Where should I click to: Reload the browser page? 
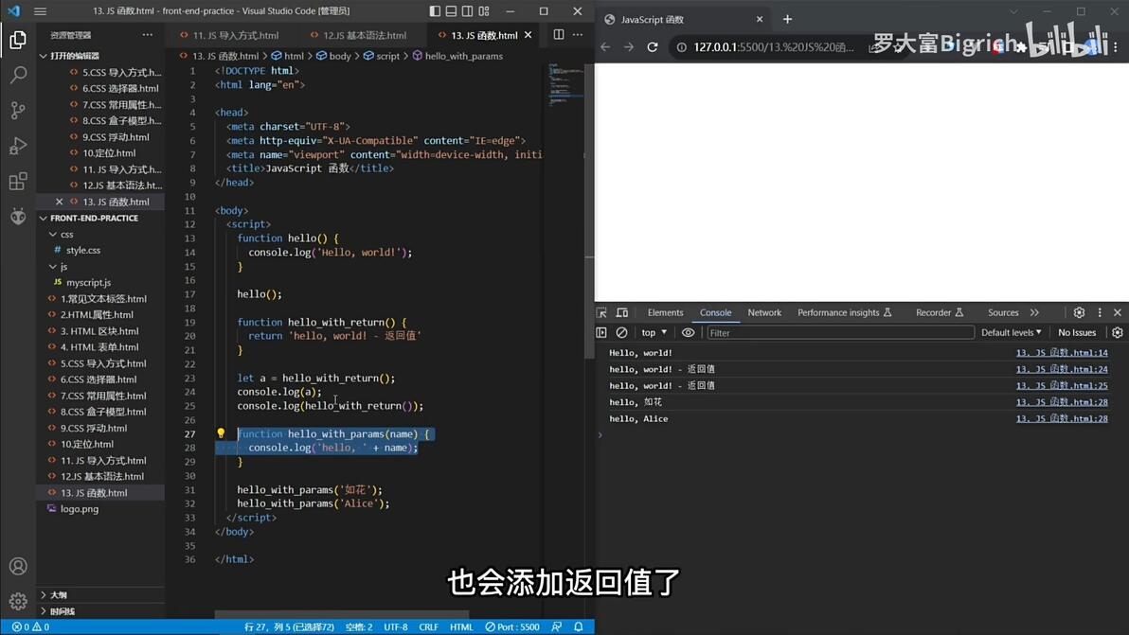(653, 46)
